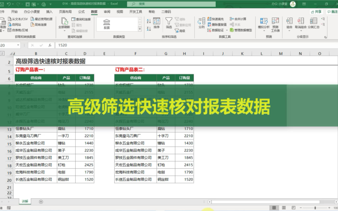Select column header F
Image resolution: width=338 pixels, height=211 pixels.
click(x=136, y=54)
